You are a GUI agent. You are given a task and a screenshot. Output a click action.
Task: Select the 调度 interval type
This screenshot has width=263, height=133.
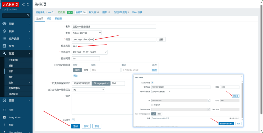[86, 70]
